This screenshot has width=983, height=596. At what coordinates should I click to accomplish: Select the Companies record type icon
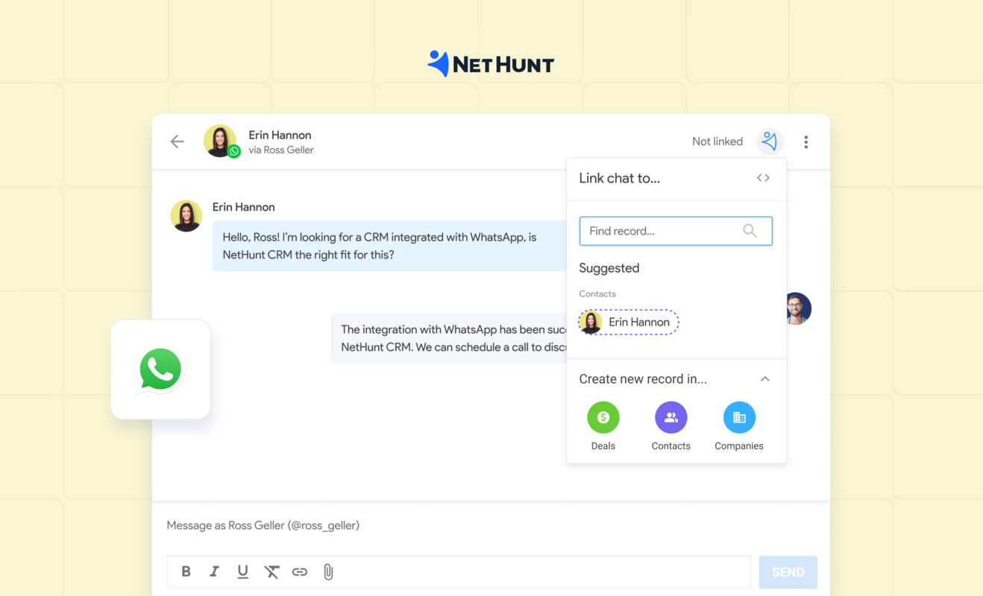pos(738,417)
